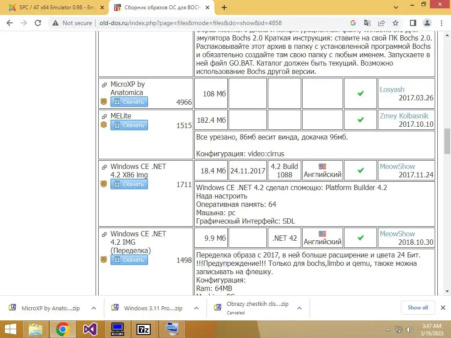Open the Chrome three-dot menu

(x=441, y=23)
